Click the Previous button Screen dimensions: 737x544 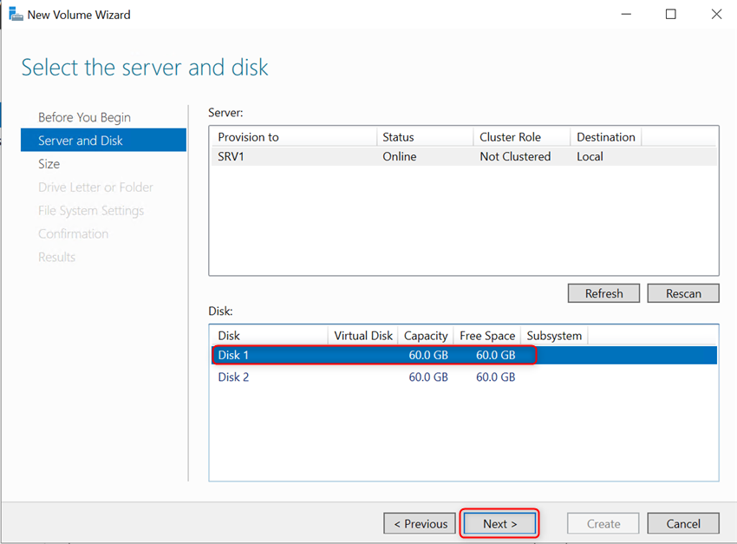tap(420, 523)
